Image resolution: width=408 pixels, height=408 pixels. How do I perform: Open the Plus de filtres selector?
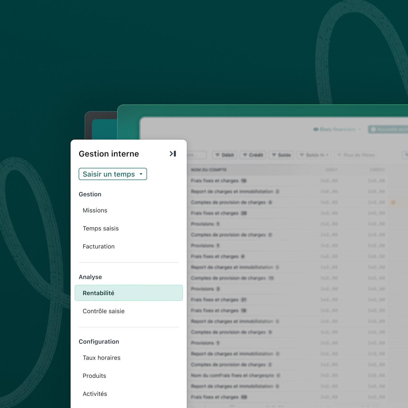(356, 155)
